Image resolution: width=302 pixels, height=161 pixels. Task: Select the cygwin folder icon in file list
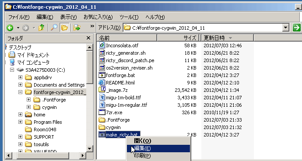click(102, 127)
